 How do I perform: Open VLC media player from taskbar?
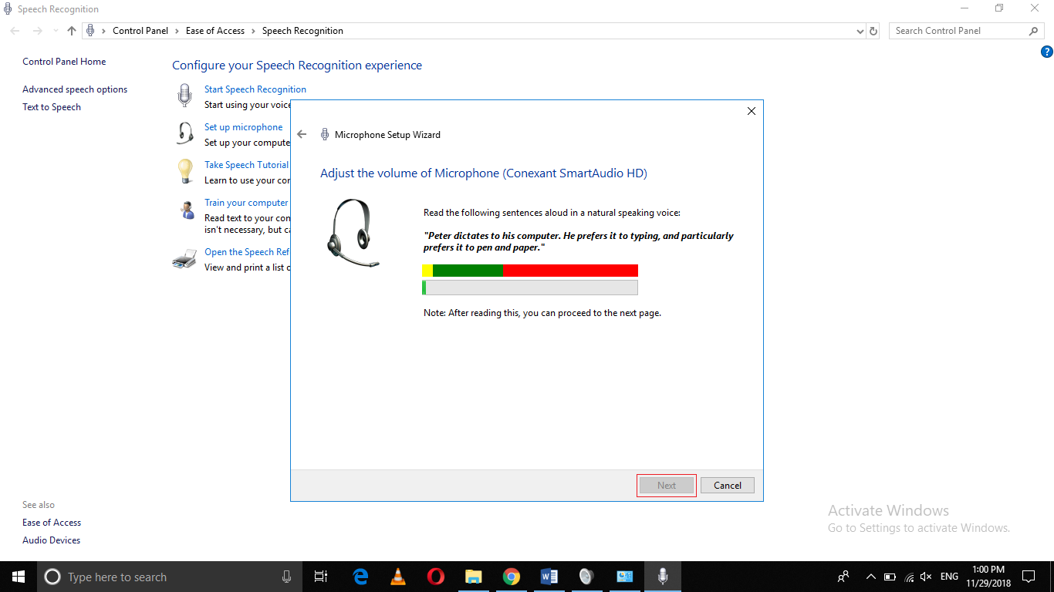pos(397,576)
